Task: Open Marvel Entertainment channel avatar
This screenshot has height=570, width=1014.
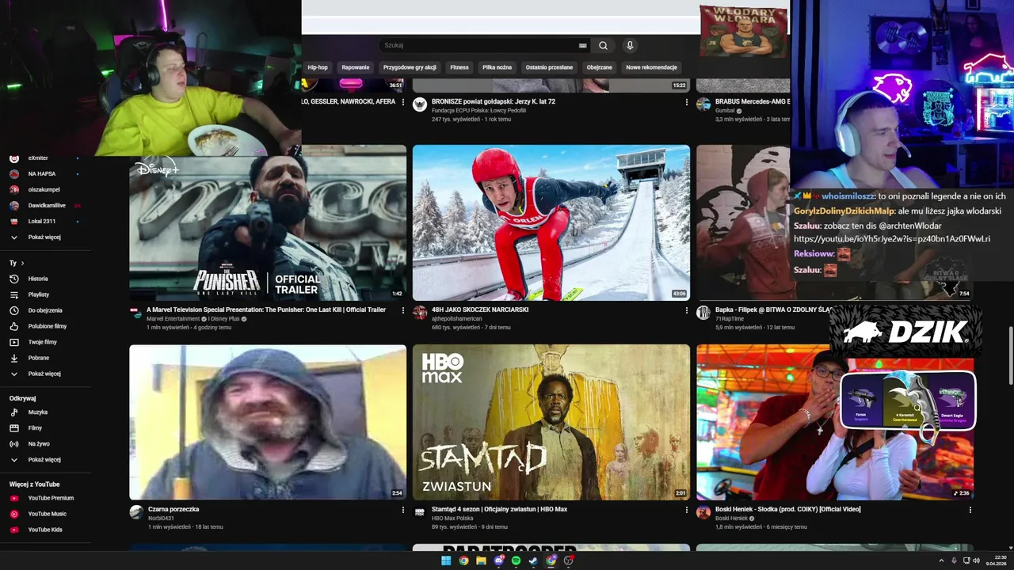Action: pos(136,313)
